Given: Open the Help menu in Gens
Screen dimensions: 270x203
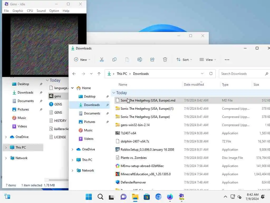Looking at the screenshot, I should click(66, 11).
